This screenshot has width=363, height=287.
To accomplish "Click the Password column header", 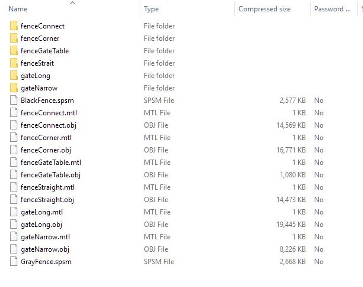I will [332, 9].
